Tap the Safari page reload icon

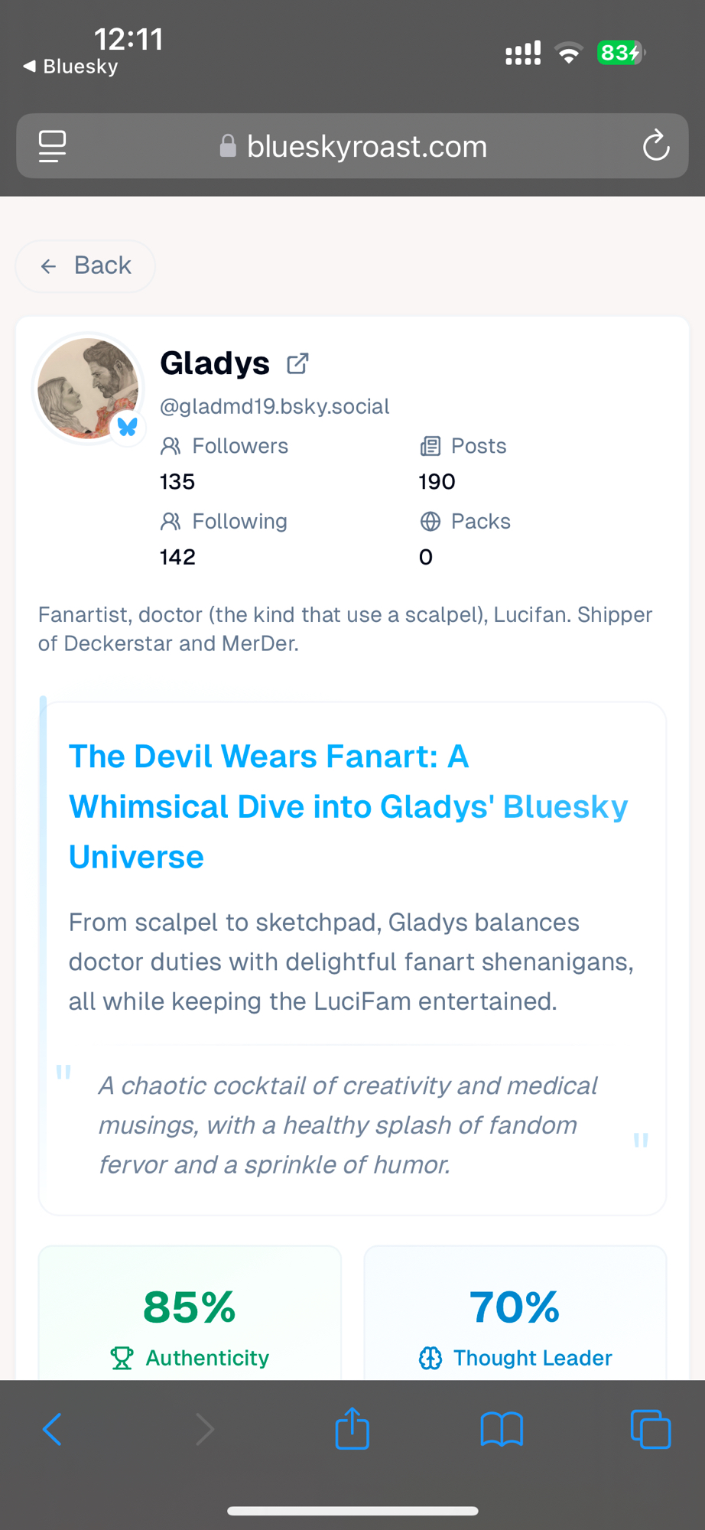click(x=655, y=145)
